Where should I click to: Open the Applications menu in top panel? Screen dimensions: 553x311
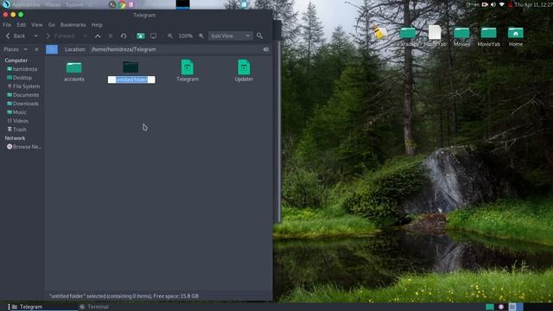(26, 4)
